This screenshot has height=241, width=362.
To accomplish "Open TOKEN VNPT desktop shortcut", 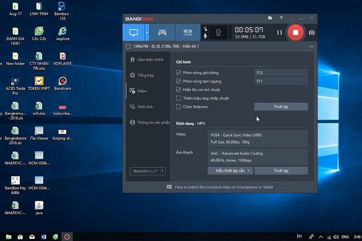I will (39, 83).
